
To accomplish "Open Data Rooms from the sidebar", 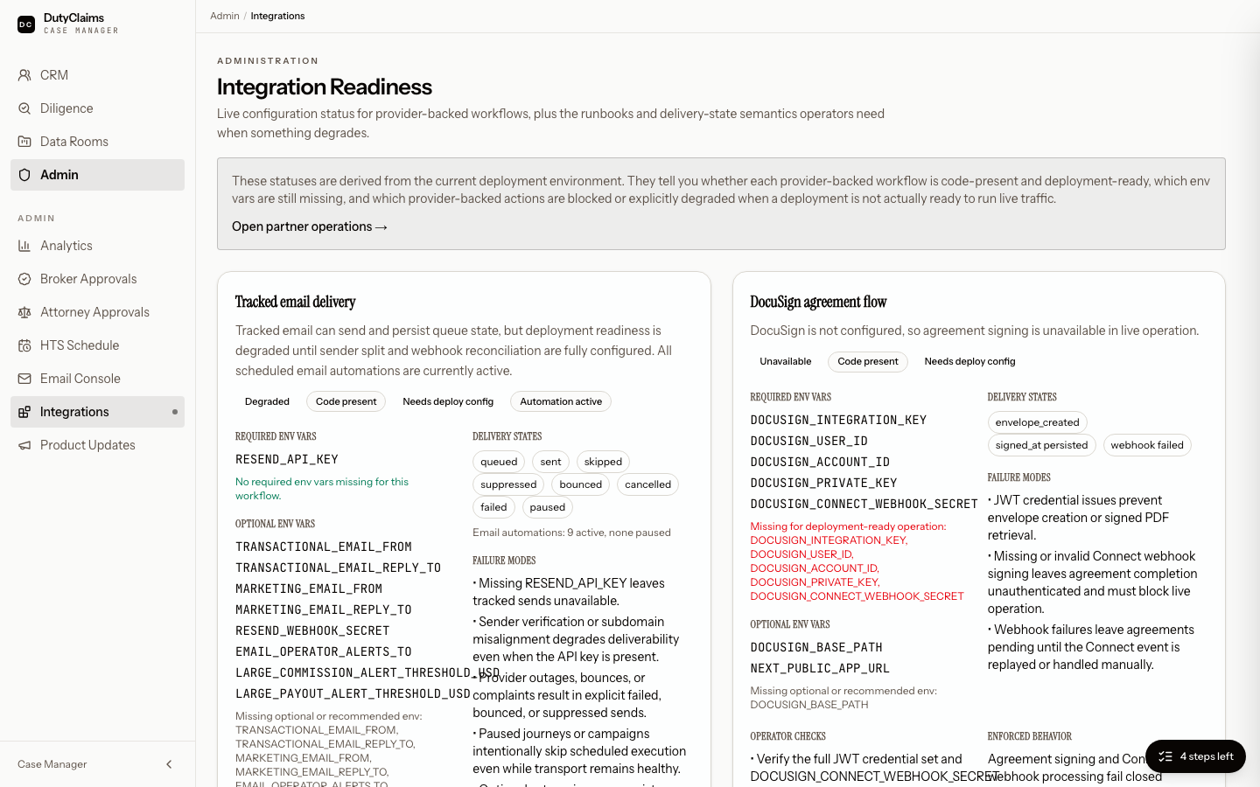I will coord(97,142).
